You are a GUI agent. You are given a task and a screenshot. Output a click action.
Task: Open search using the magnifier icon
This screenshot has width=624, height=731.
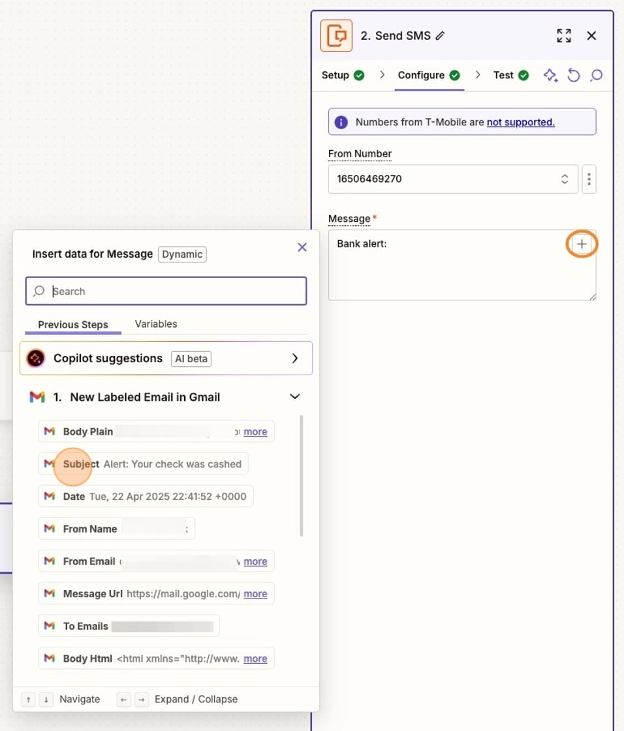pos(597,75)
